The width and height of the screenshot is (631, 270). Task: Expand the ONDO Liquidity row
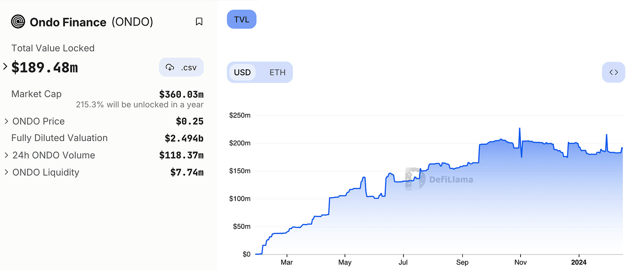tap(7, 172)
